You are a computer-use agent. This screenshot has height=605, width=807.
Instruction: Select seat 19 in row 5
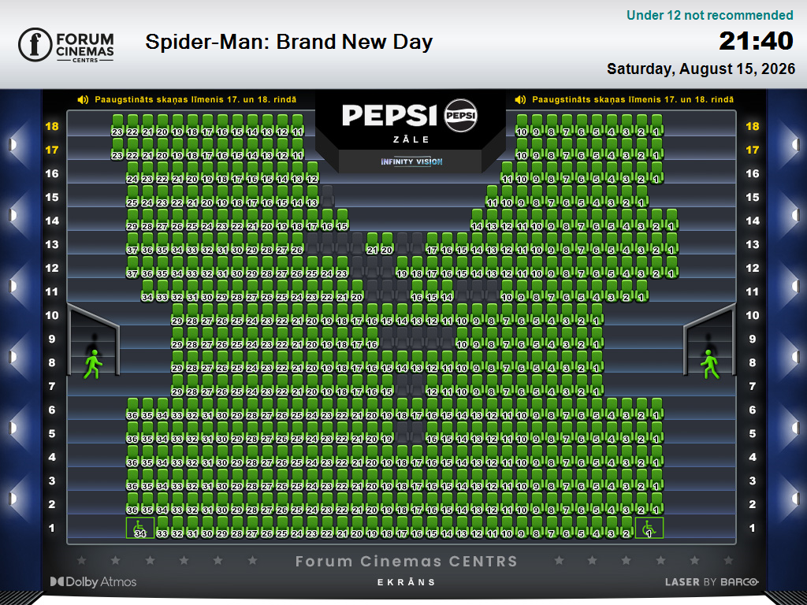387,433
